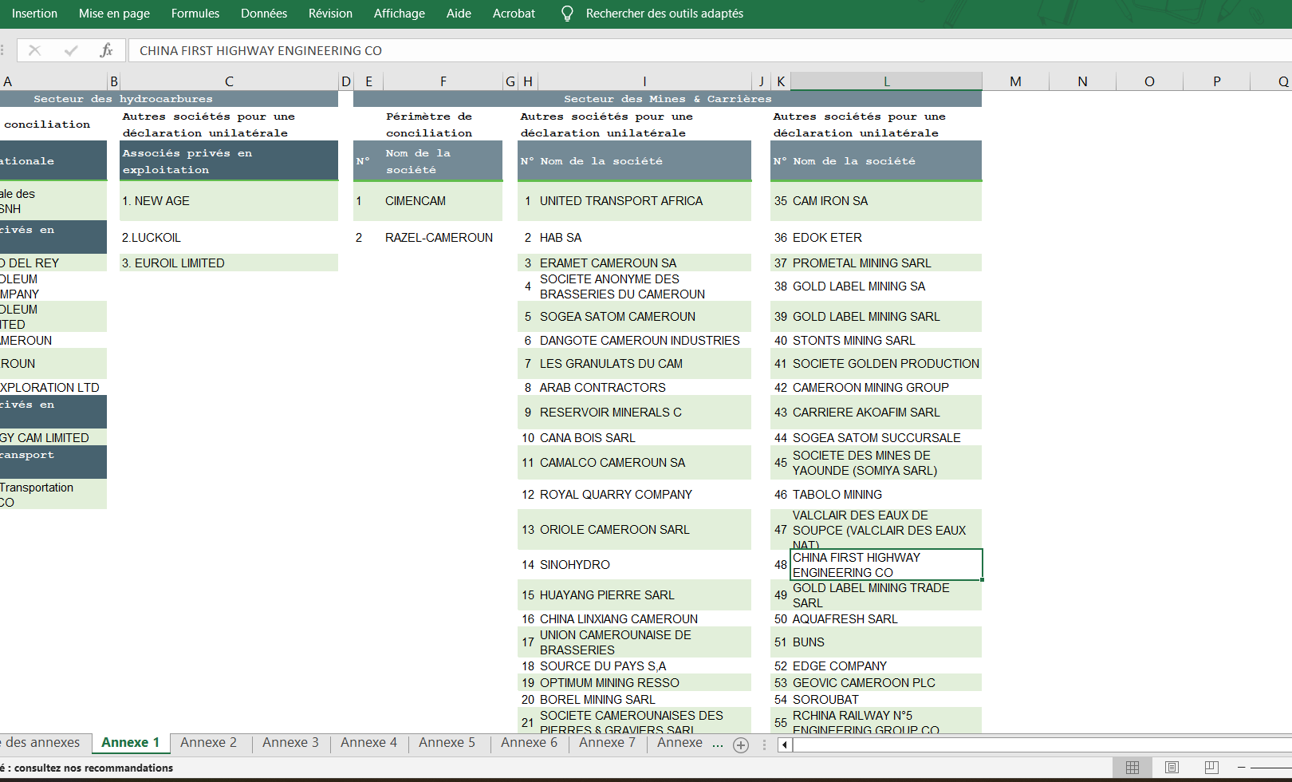
Task: Open the Formules ribbon tab
Action: point(195,14)
